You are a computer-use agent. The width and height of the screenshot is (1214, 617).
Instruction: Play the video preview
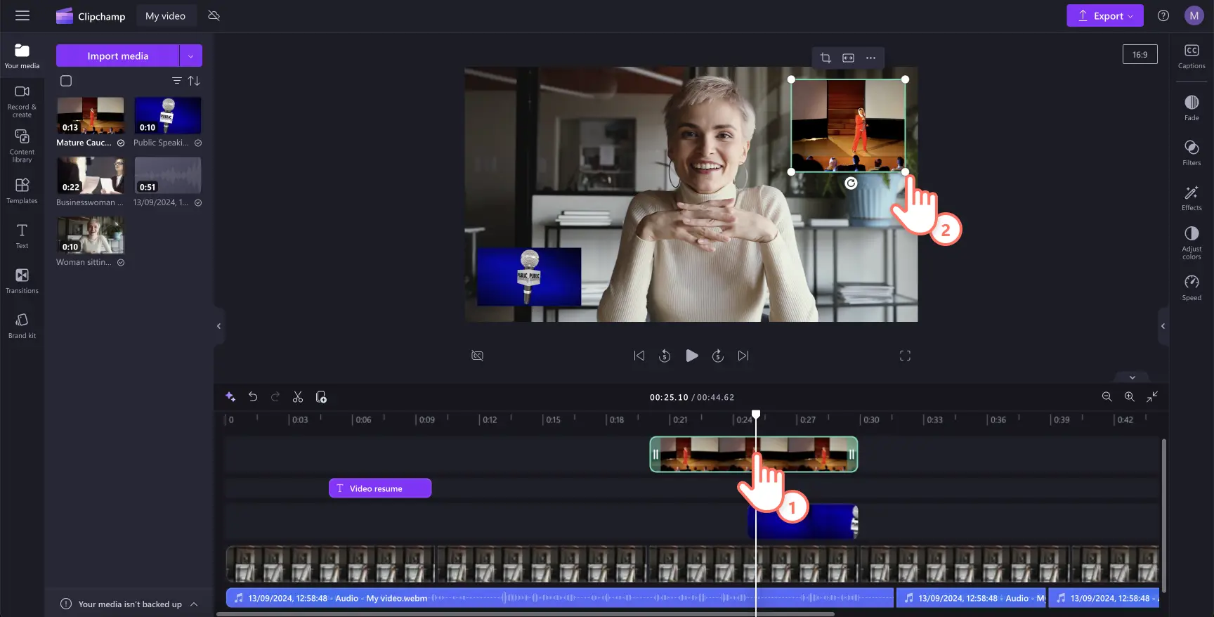click(691, 356)
